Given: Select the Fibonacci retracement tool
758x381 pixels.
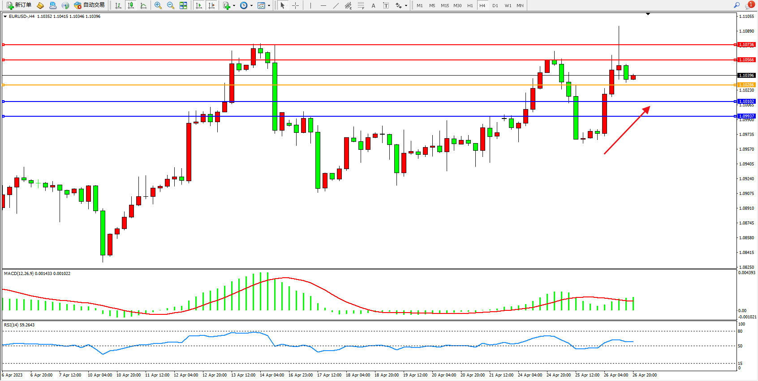Looking at the screenshot, I should click(361, 5).
